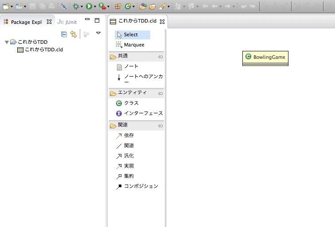The width and height of the screenshot is (335, 227).
Task: Open the dropdown beside the second New icon
Action: click(25, 7)
